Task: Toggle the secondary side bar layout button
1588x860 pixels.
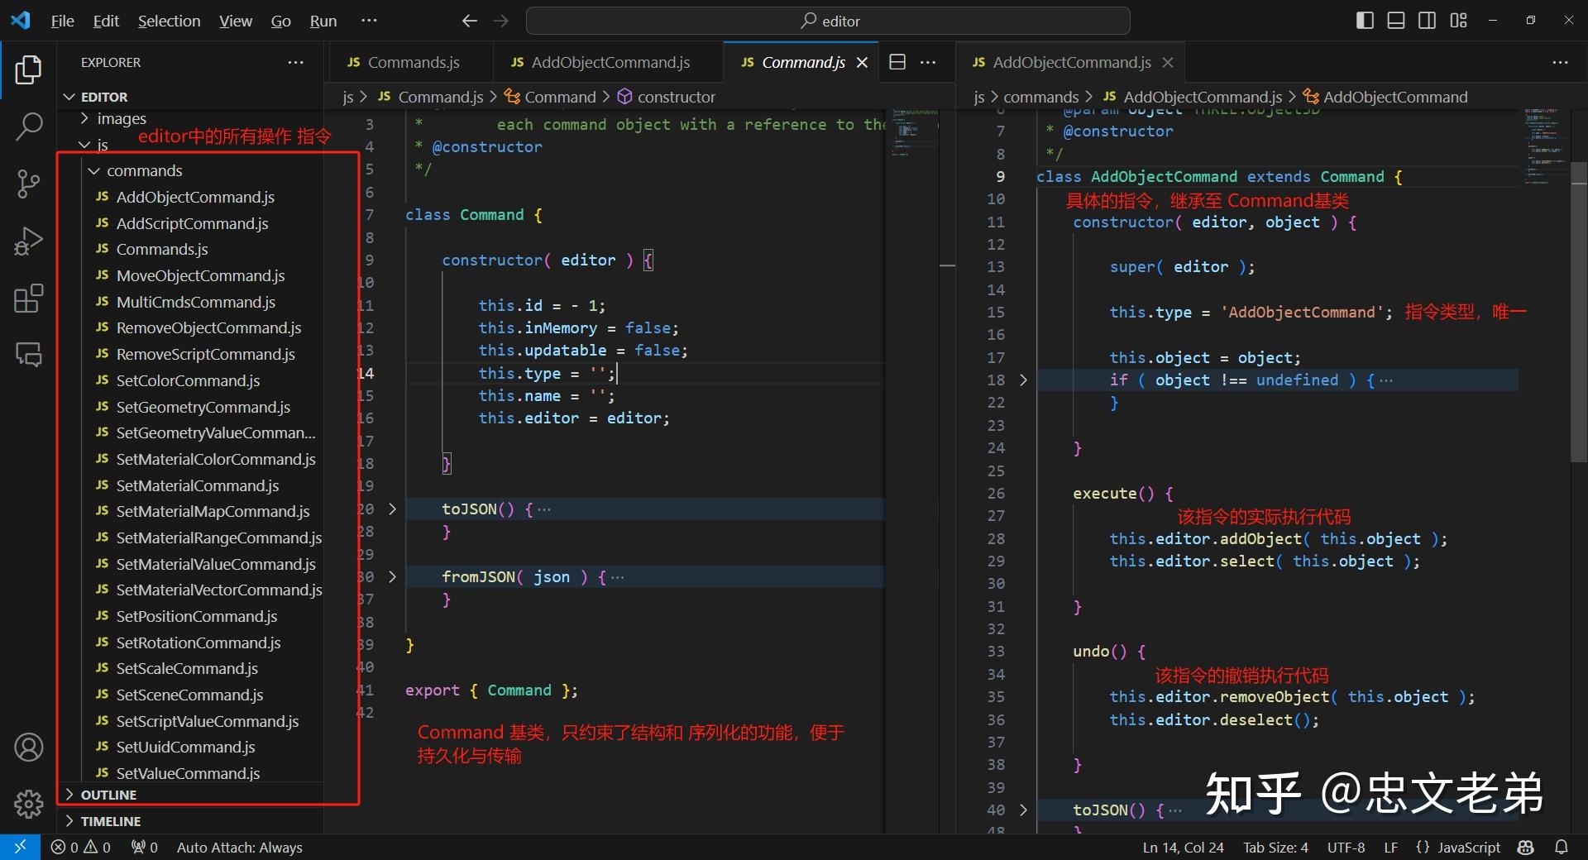Action: (1428, 21)
